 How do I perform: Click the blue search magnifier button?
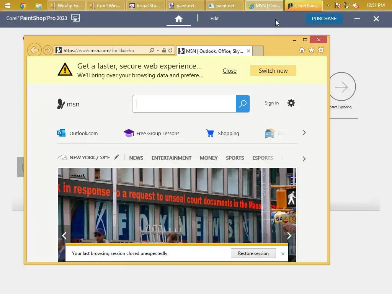tap(242, 104)
